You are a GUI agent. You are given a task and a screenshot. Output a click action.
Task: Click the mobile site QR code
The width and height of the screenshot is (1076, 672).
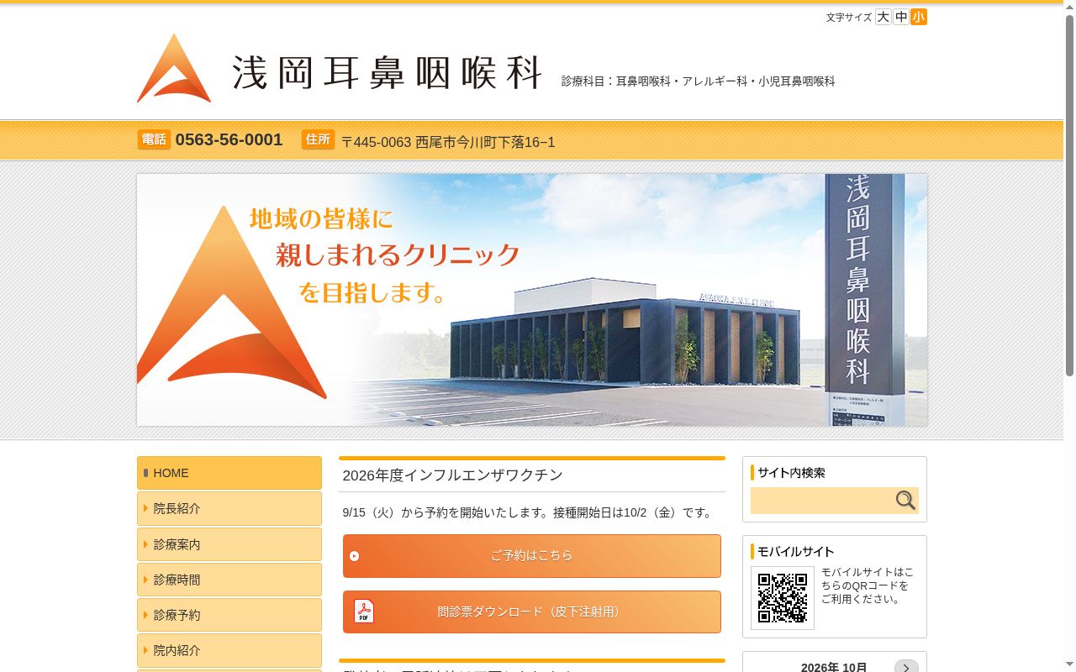(x=783, y=598)
